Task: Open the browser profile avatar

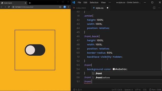Action: tap(65, 7)
